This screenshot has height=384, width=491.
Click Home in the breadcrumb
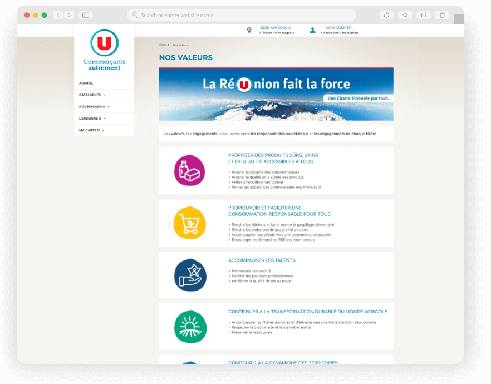coord(163,45)
